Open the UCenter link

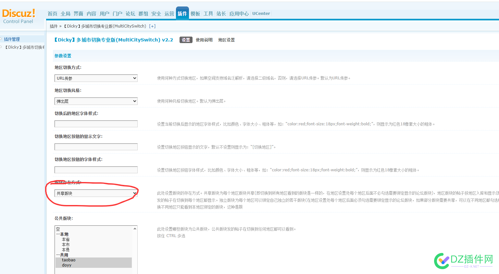coord(261,14)
